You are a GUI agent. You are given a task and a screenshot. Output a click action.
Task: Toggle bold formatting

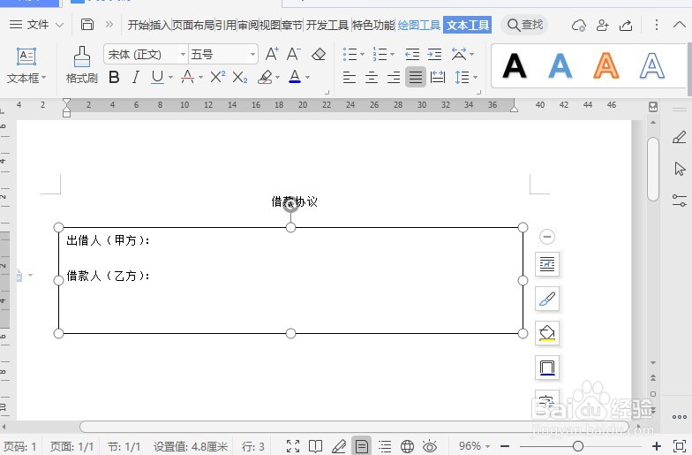114,78
